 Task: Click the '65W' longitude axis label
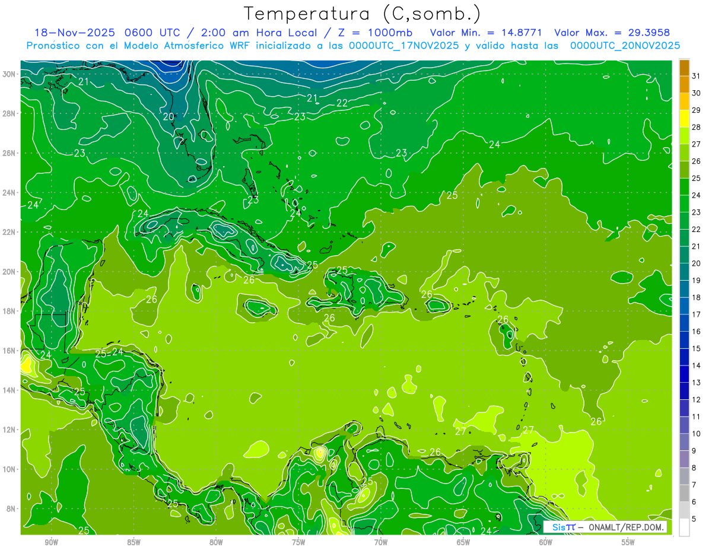(x=463, y=542)
